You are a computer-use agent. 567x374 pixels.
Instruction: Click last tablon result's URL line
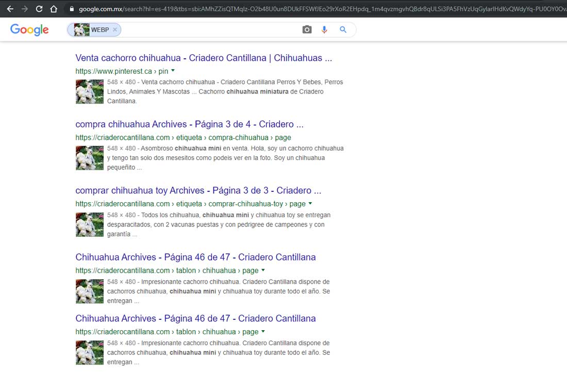[166, 332]
